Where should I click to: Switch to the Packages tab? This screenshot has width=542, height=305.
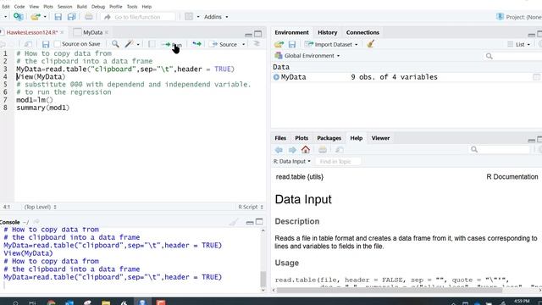pos(329,138)
